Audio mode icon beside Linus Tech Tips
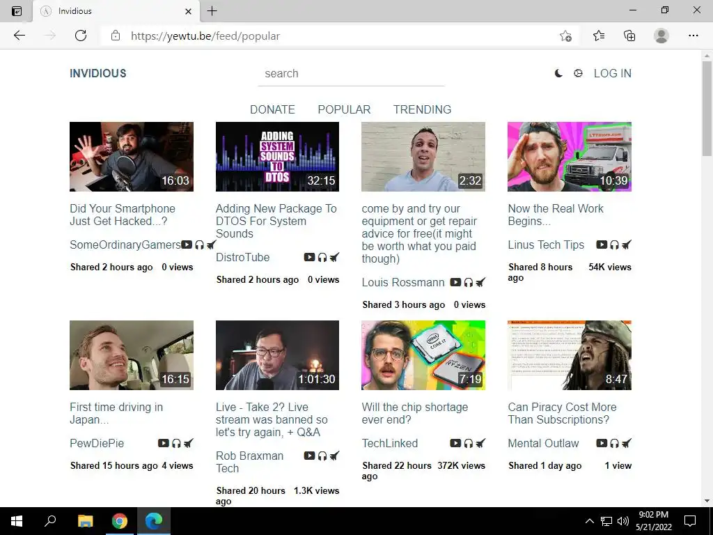 point(614,245)
